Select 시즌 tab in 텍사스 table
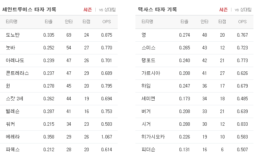The height and width of the screenshot is (162, 255). (x=223, y=10)
